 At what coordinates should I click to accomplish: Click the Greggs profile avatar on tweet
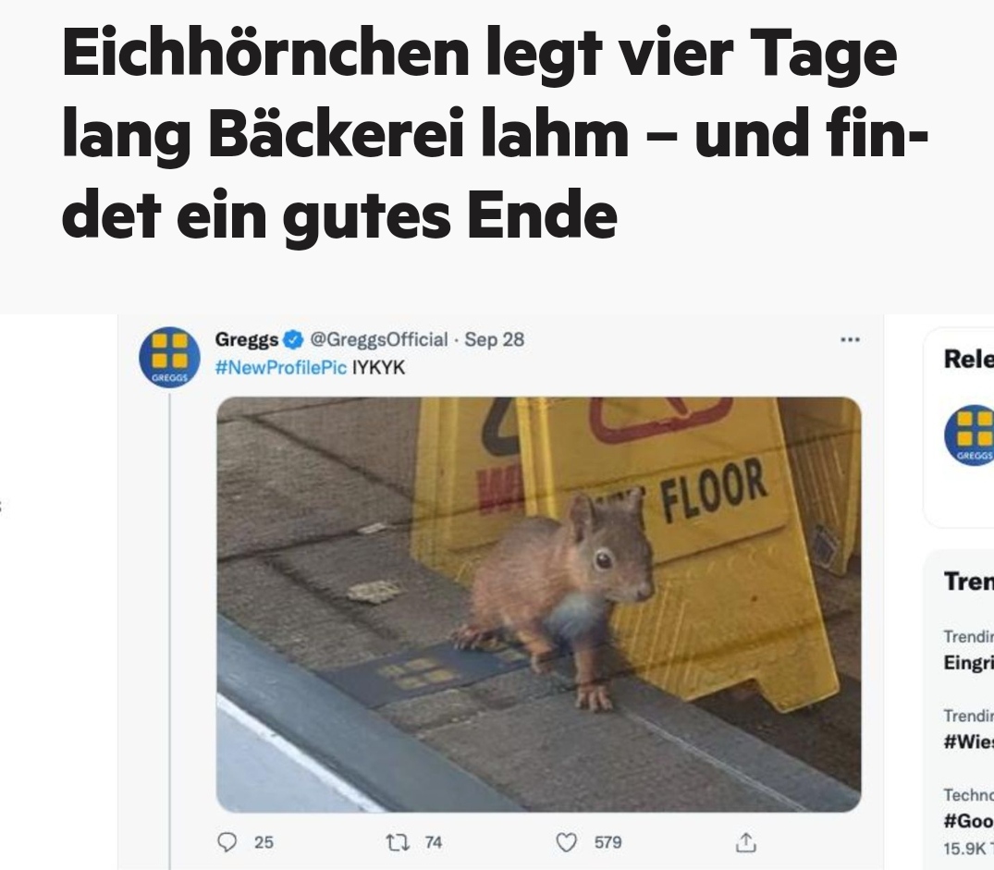tap(169, 357)
